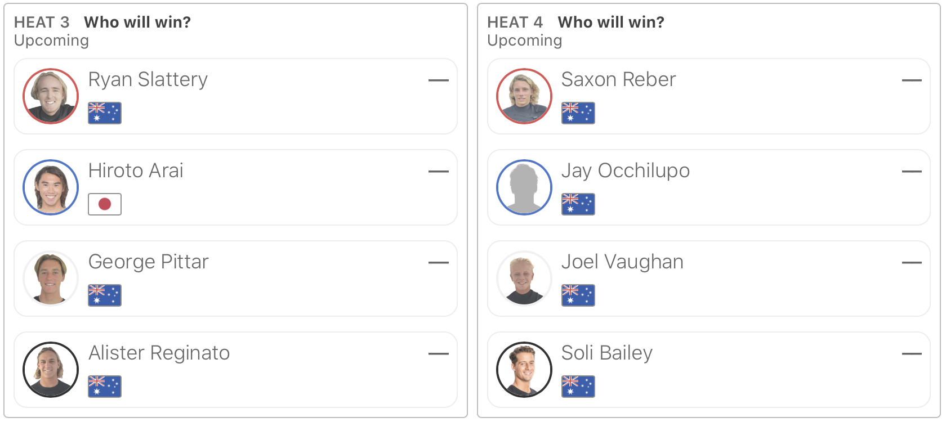Select Jay Occhilupo's name in Heat 4
The height and width of the screenshot is (422, 946).
pyautogui.click(x=626, y=170)
